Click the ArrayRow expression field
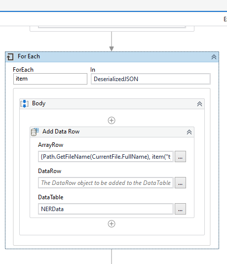This screenshot has width=227, height=264. [x=106, y=157]
